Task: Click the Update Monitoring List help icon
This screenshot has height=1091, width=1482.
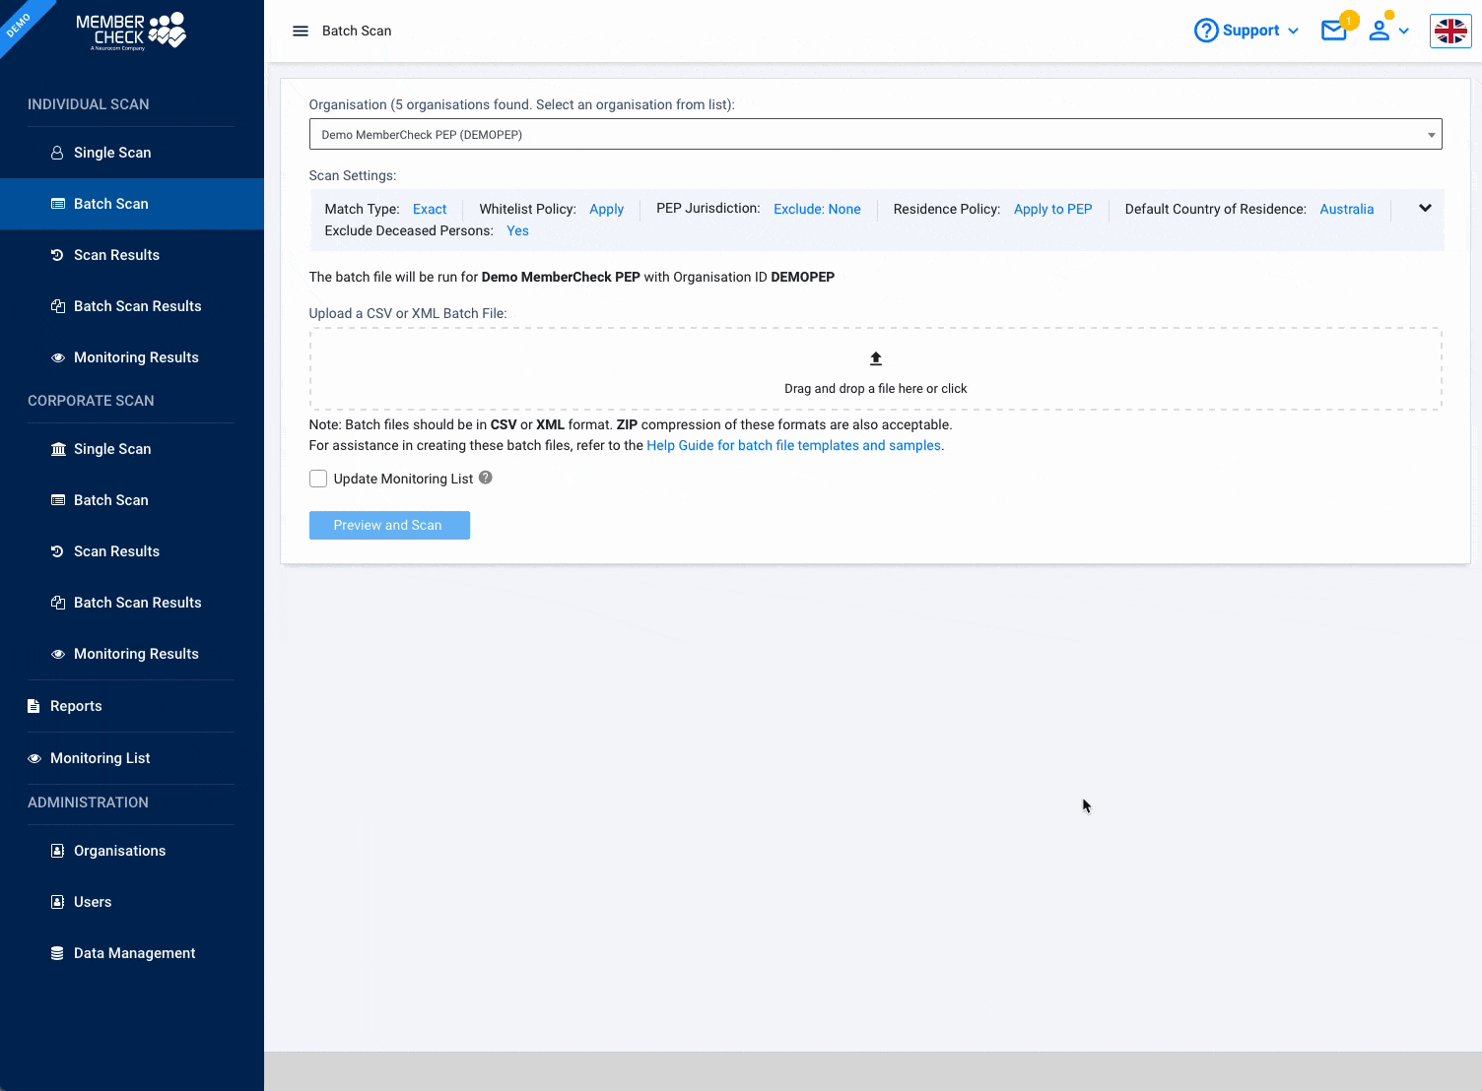Action: coord(486,478)
